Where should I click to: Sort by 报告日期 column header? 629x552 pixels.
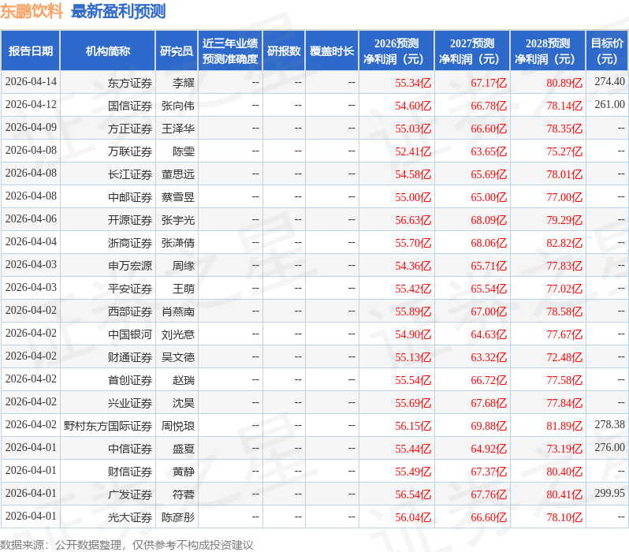(30, 51)
